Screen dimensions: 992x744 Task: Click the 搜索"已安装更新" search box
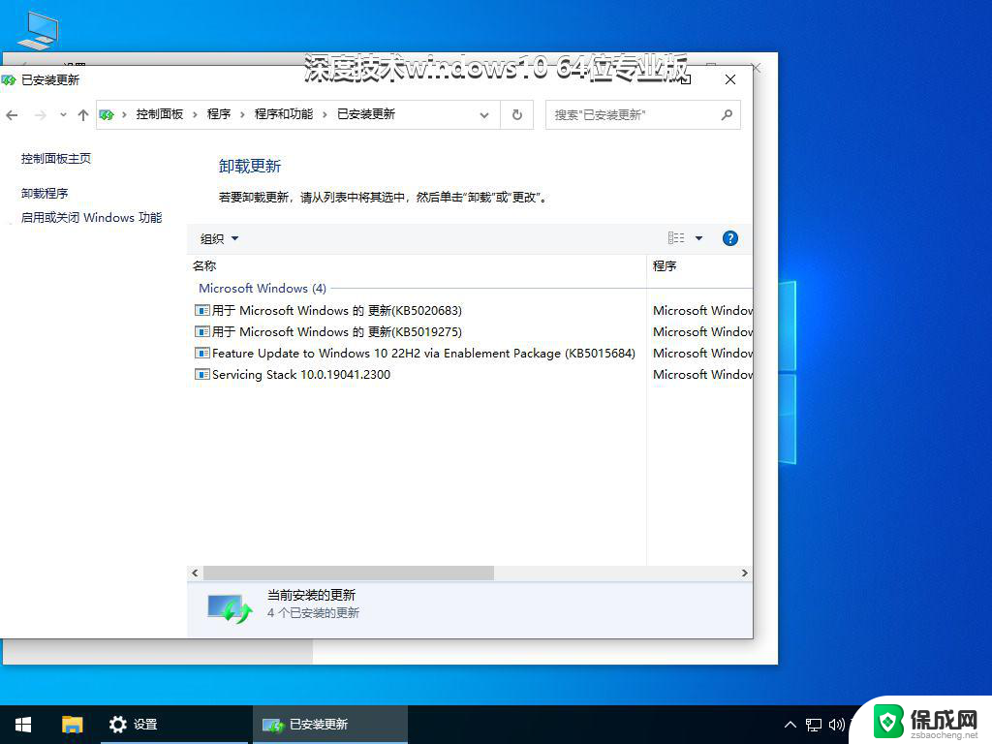point(643,115)
